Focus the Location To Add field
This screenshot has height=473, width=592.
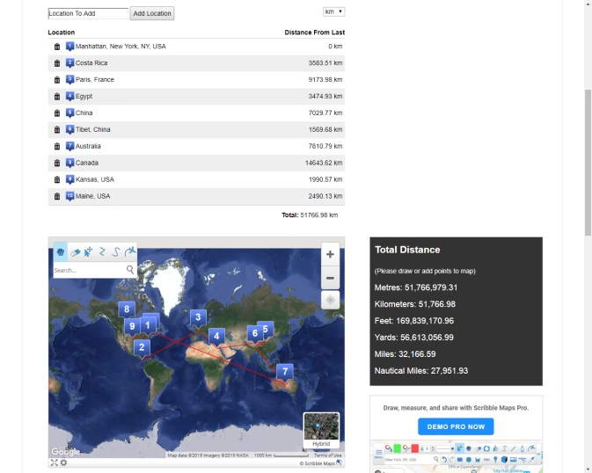tap(88, 13)
